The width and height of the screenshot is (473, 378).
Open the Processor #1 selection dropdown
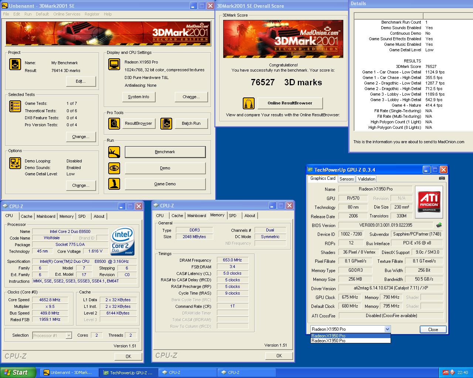pos(69,336)
